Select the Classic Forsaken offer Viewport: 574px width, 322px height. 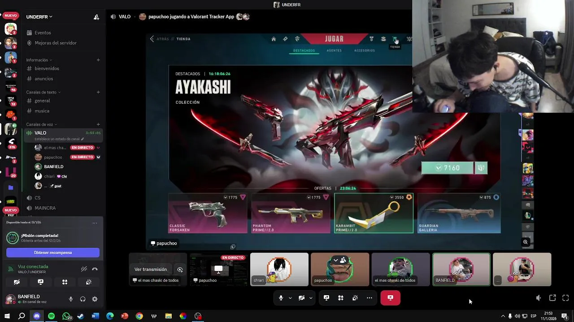click(208, 213)
